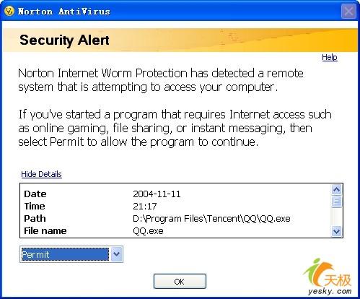This screenshot has height=299, width=360.
Task: Expand the Permit dropdown arrow
Action: [x=117, y=254]
